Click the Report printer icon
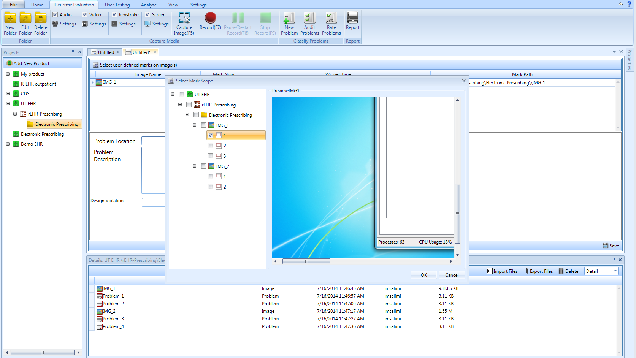The width and height of the screenshot is (636, 358). click(x=352, y=18)
